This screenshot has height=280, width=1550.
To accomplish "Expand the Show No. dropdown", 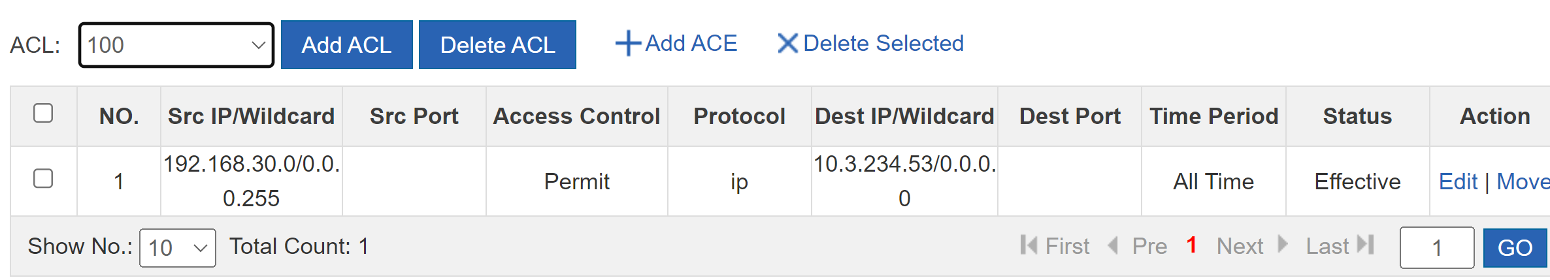I will tap(178, 248).
